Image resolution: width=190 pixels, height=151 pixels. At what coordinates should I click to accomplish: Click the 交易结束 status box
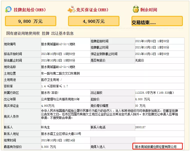157,21
